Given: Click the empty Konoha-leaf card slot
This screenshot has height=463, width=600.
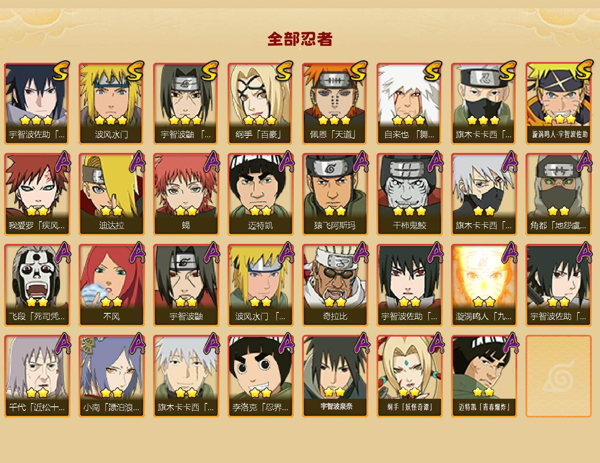Looking at the screenshot, I should [x=558, y=376].
